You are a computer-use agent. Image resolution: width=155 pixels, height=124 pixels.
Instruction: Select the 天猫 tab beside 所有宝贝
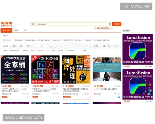tap(16, 30)
